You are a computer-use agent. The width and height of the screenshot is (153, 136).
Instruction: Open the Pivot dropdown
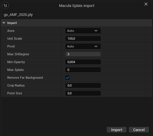(83, 46)
